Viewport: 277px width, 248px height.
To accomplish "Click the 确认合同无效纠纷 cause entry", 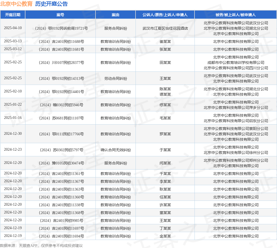I will [x=116, y=150].
